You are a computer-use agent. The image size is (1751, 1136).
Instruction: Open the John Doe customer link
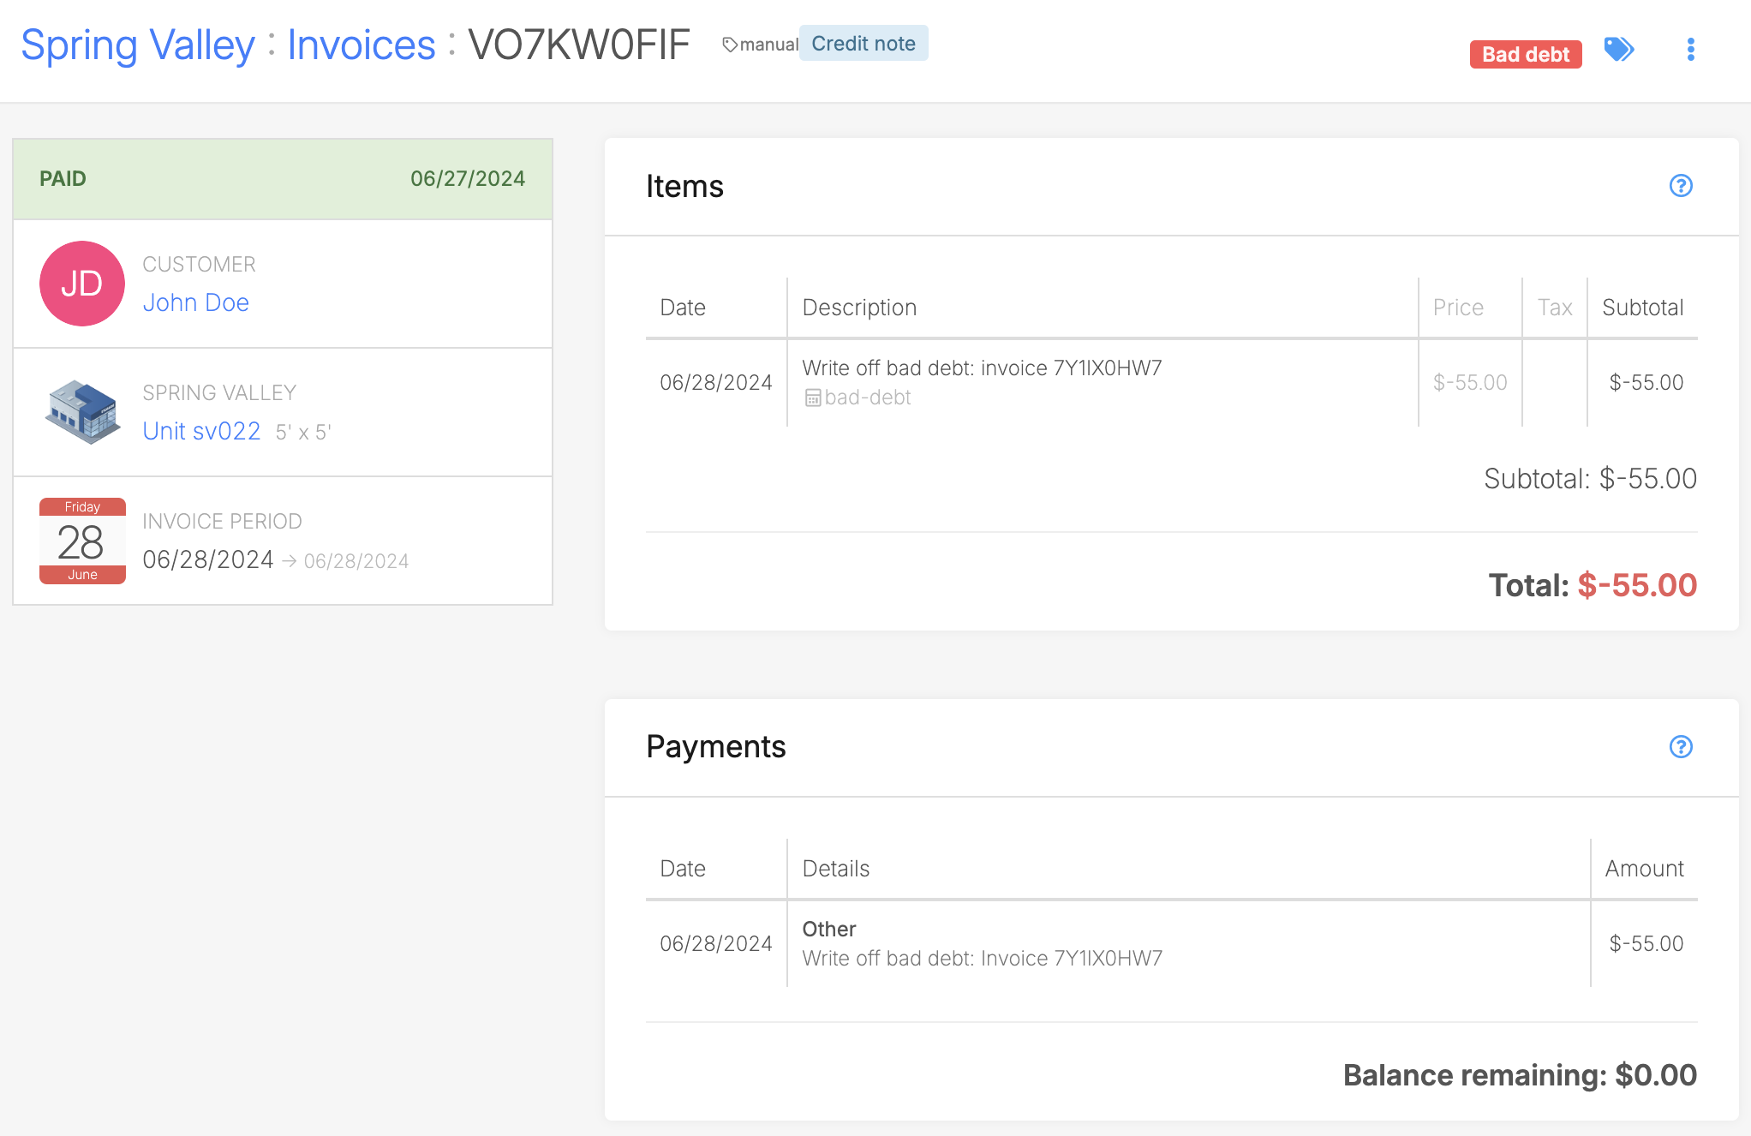tap(196, 302)
